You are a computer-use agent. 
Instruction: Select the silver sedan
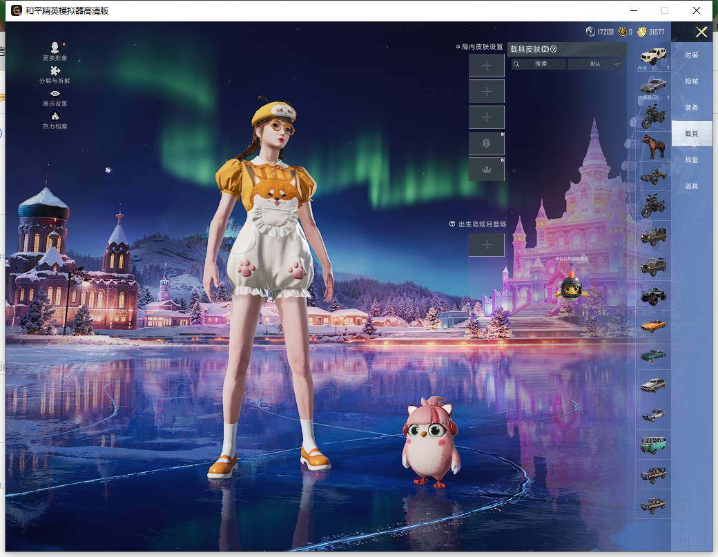click(x=653, y=385)
